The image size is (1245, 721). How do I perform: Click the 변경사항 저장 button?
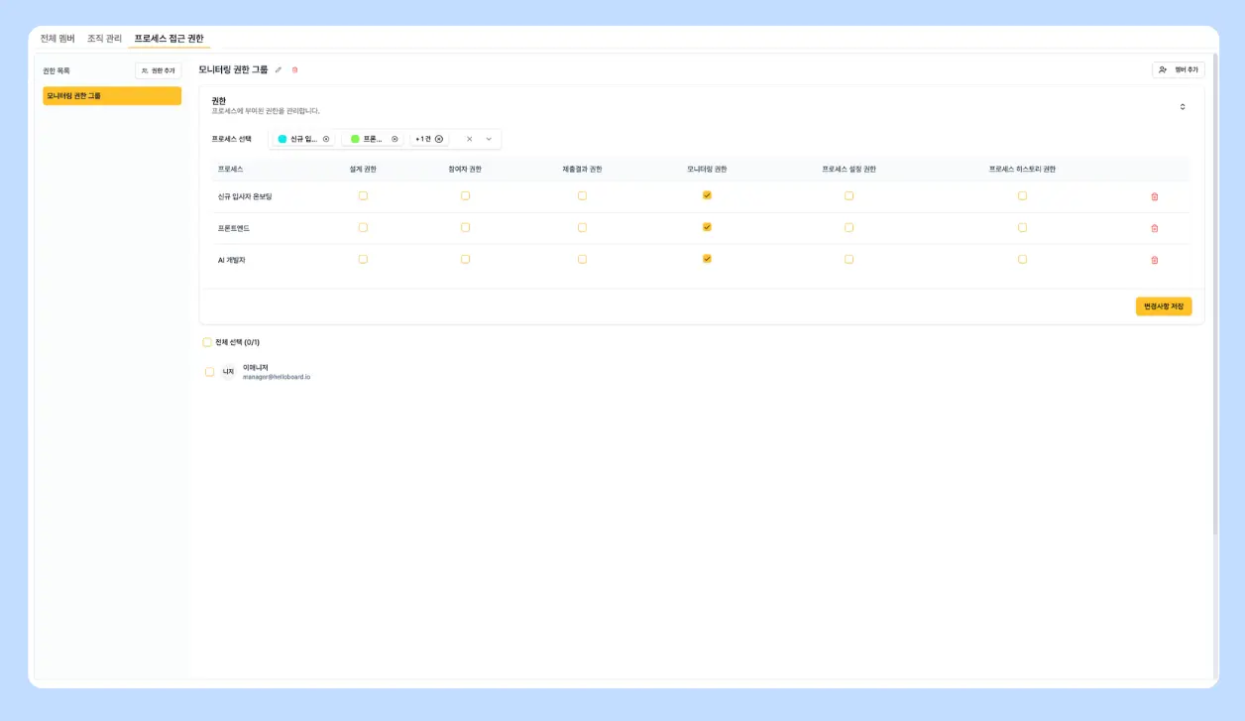[x=1164, y=306]
